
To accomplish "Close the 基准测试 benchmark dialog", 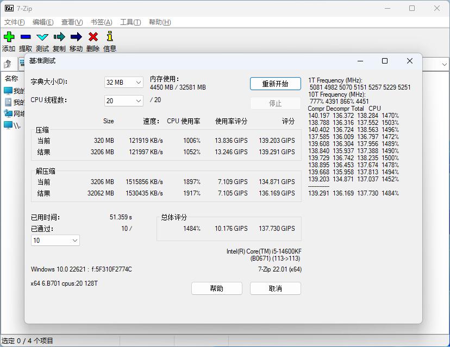I will coord(410,61).
